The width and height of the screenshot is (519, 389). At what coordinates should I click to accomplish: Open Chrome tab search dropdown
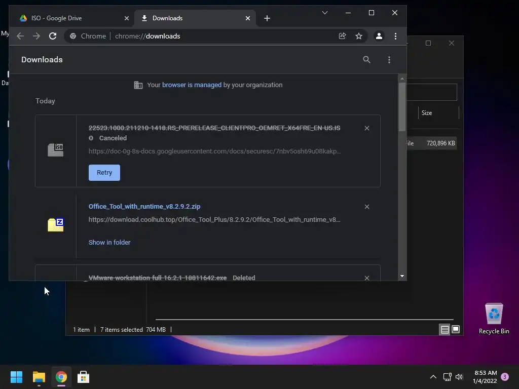pyautogui.click(x=325, y=13)
